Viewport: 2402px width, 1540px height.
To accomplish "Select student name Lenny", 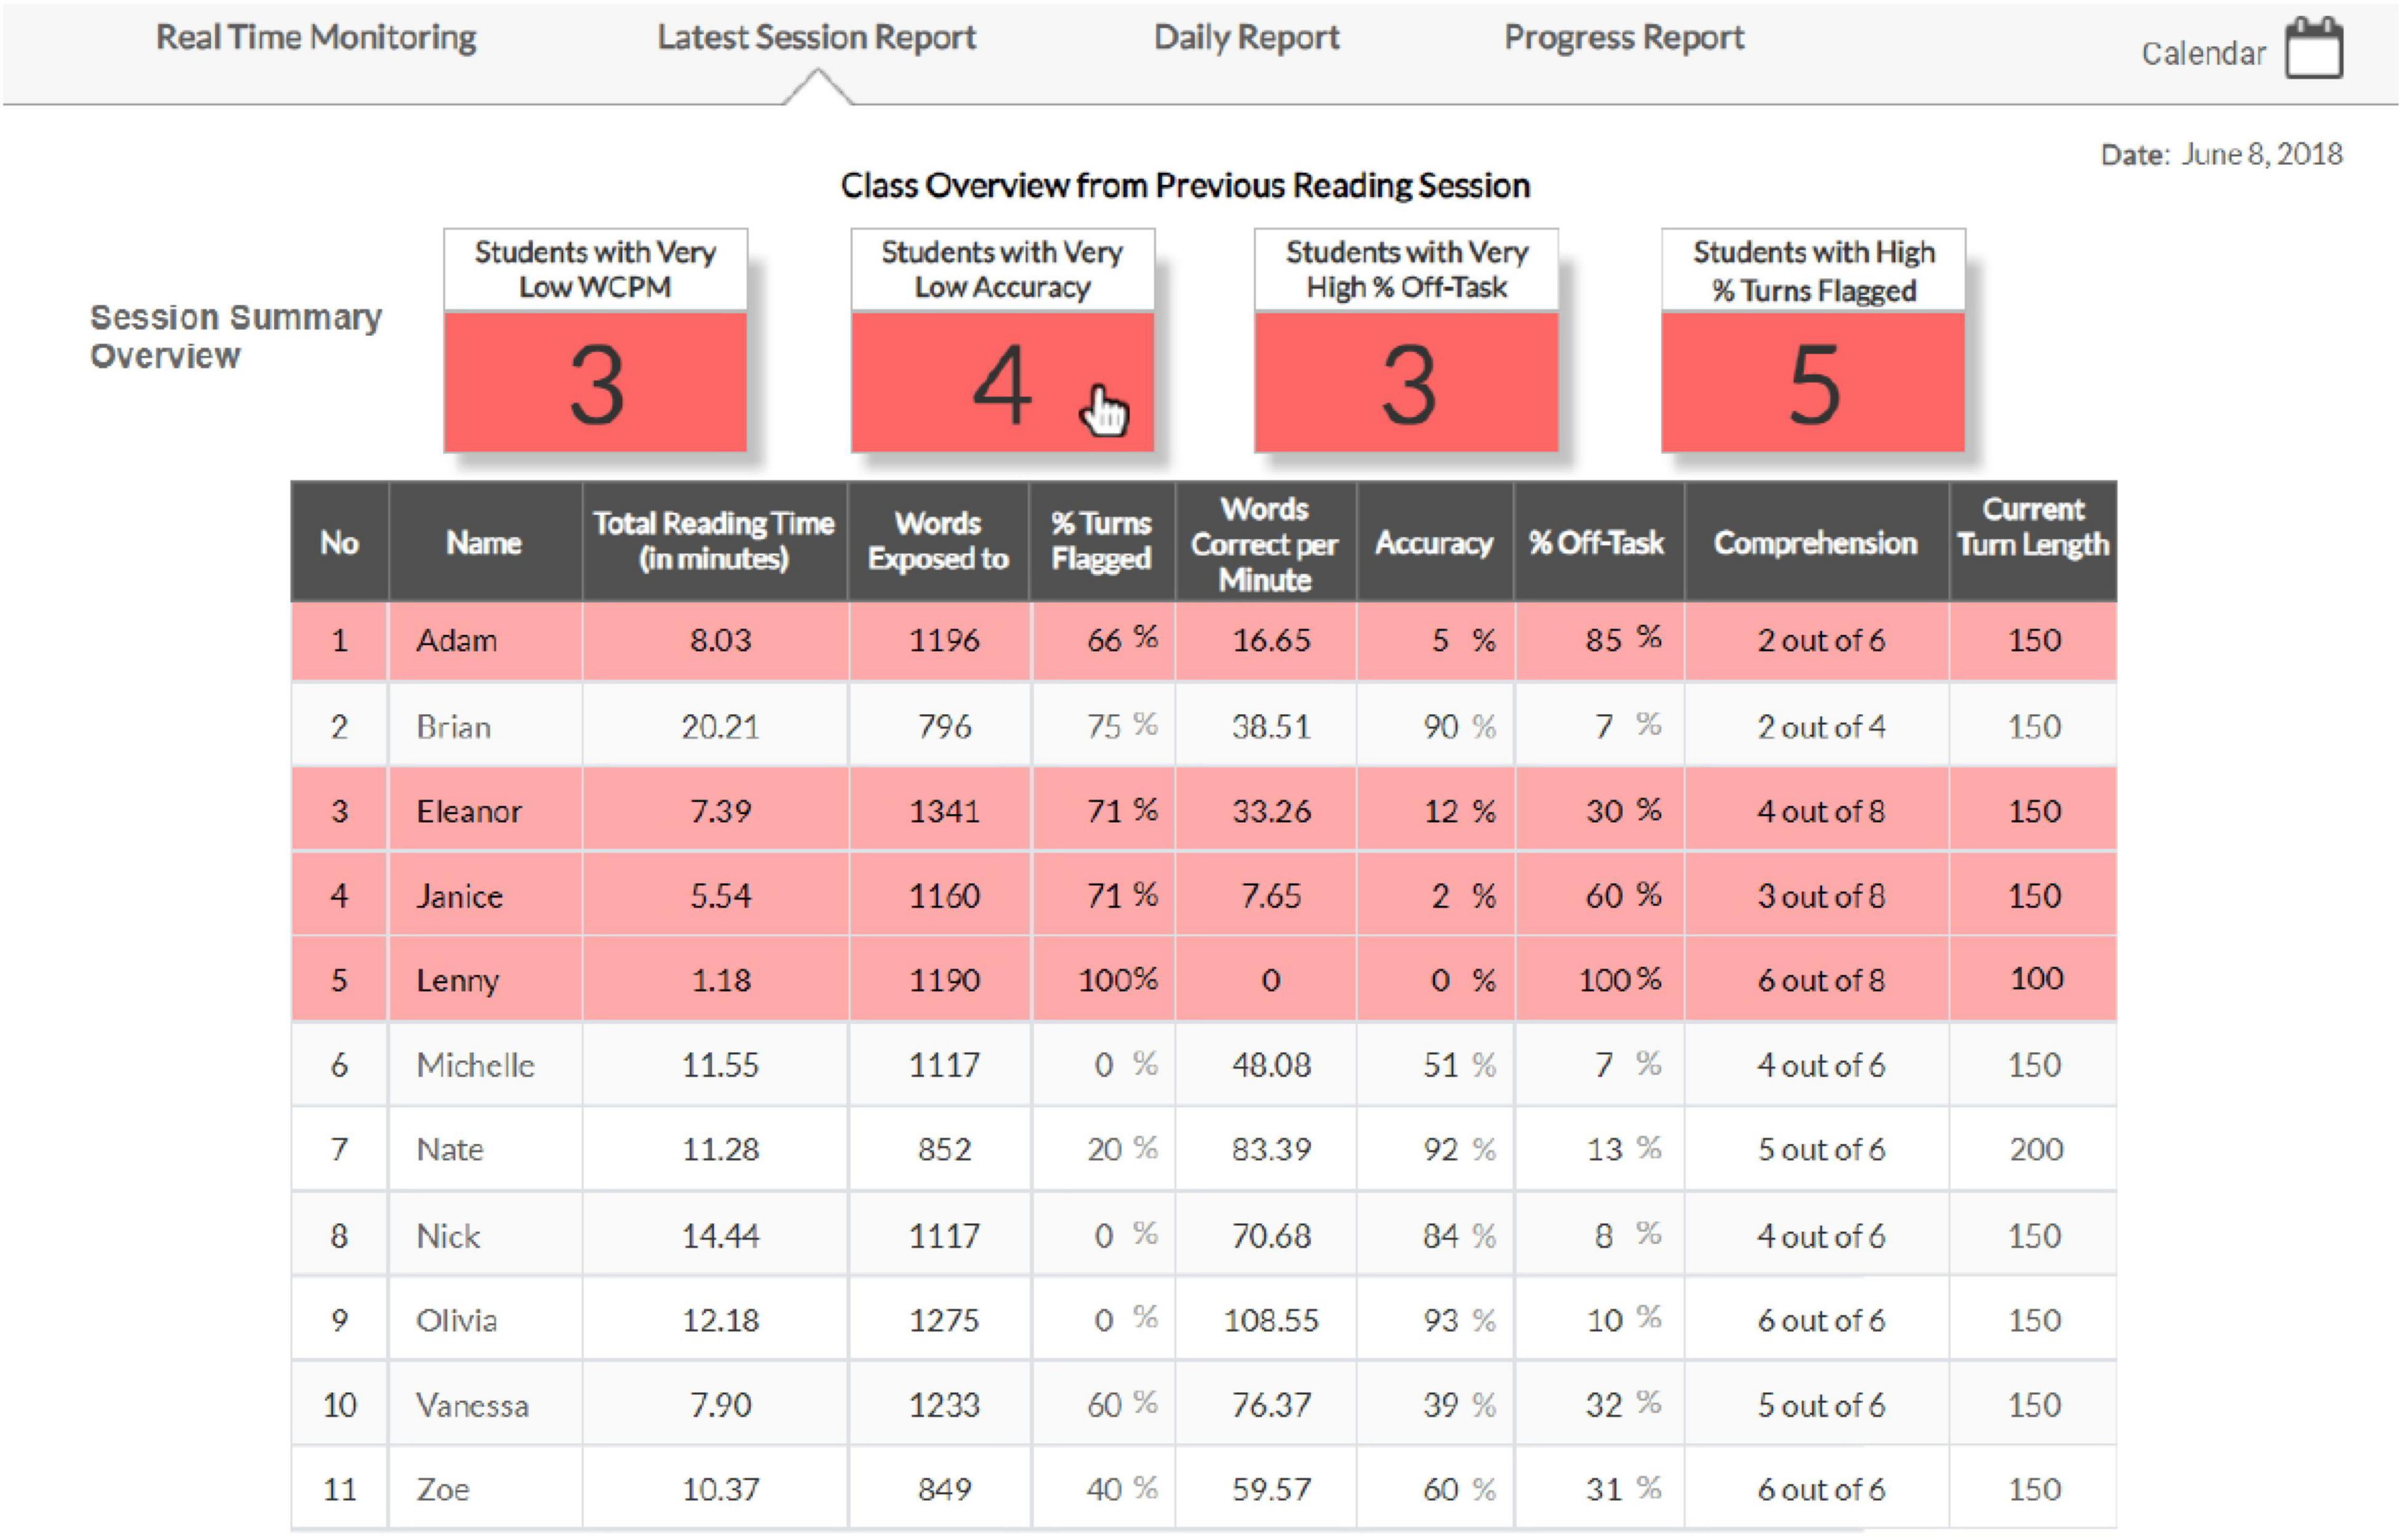I will (x=457, y=981).
